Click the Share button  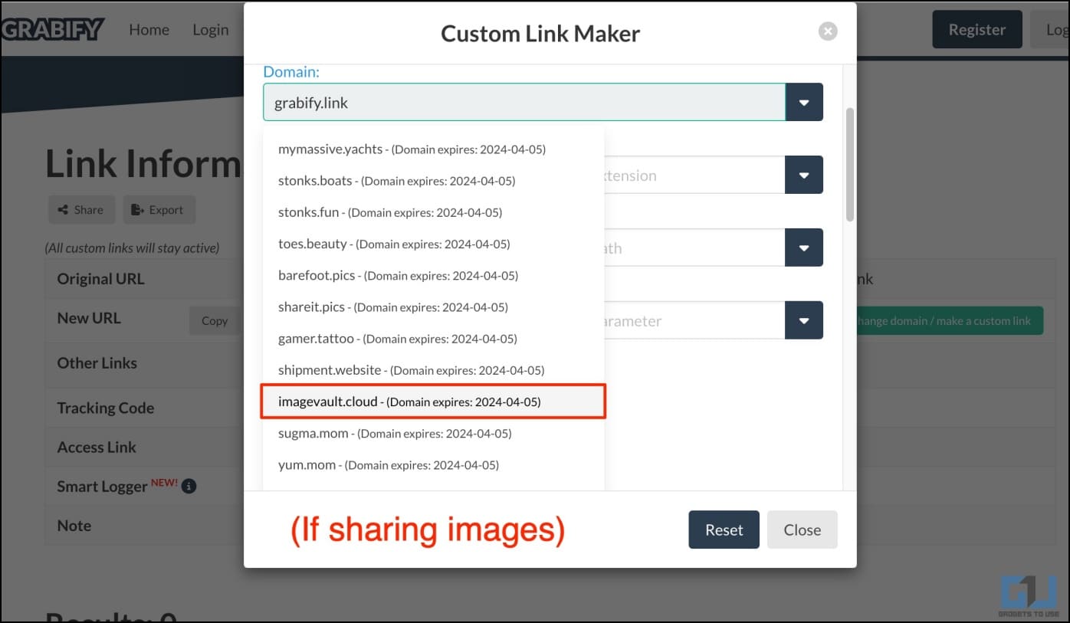(81, 209)
